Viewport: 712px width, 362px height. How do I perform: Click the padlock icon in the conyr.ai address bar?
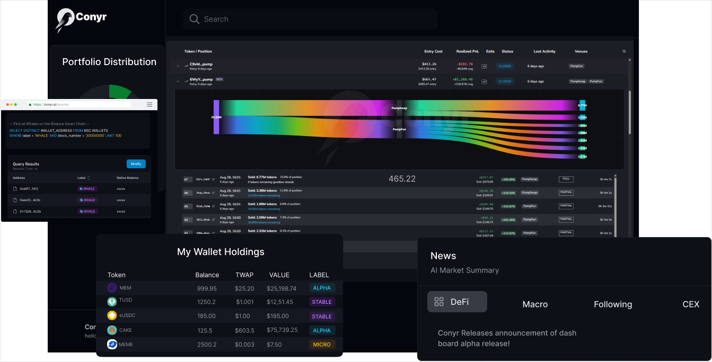coord(30,104)
